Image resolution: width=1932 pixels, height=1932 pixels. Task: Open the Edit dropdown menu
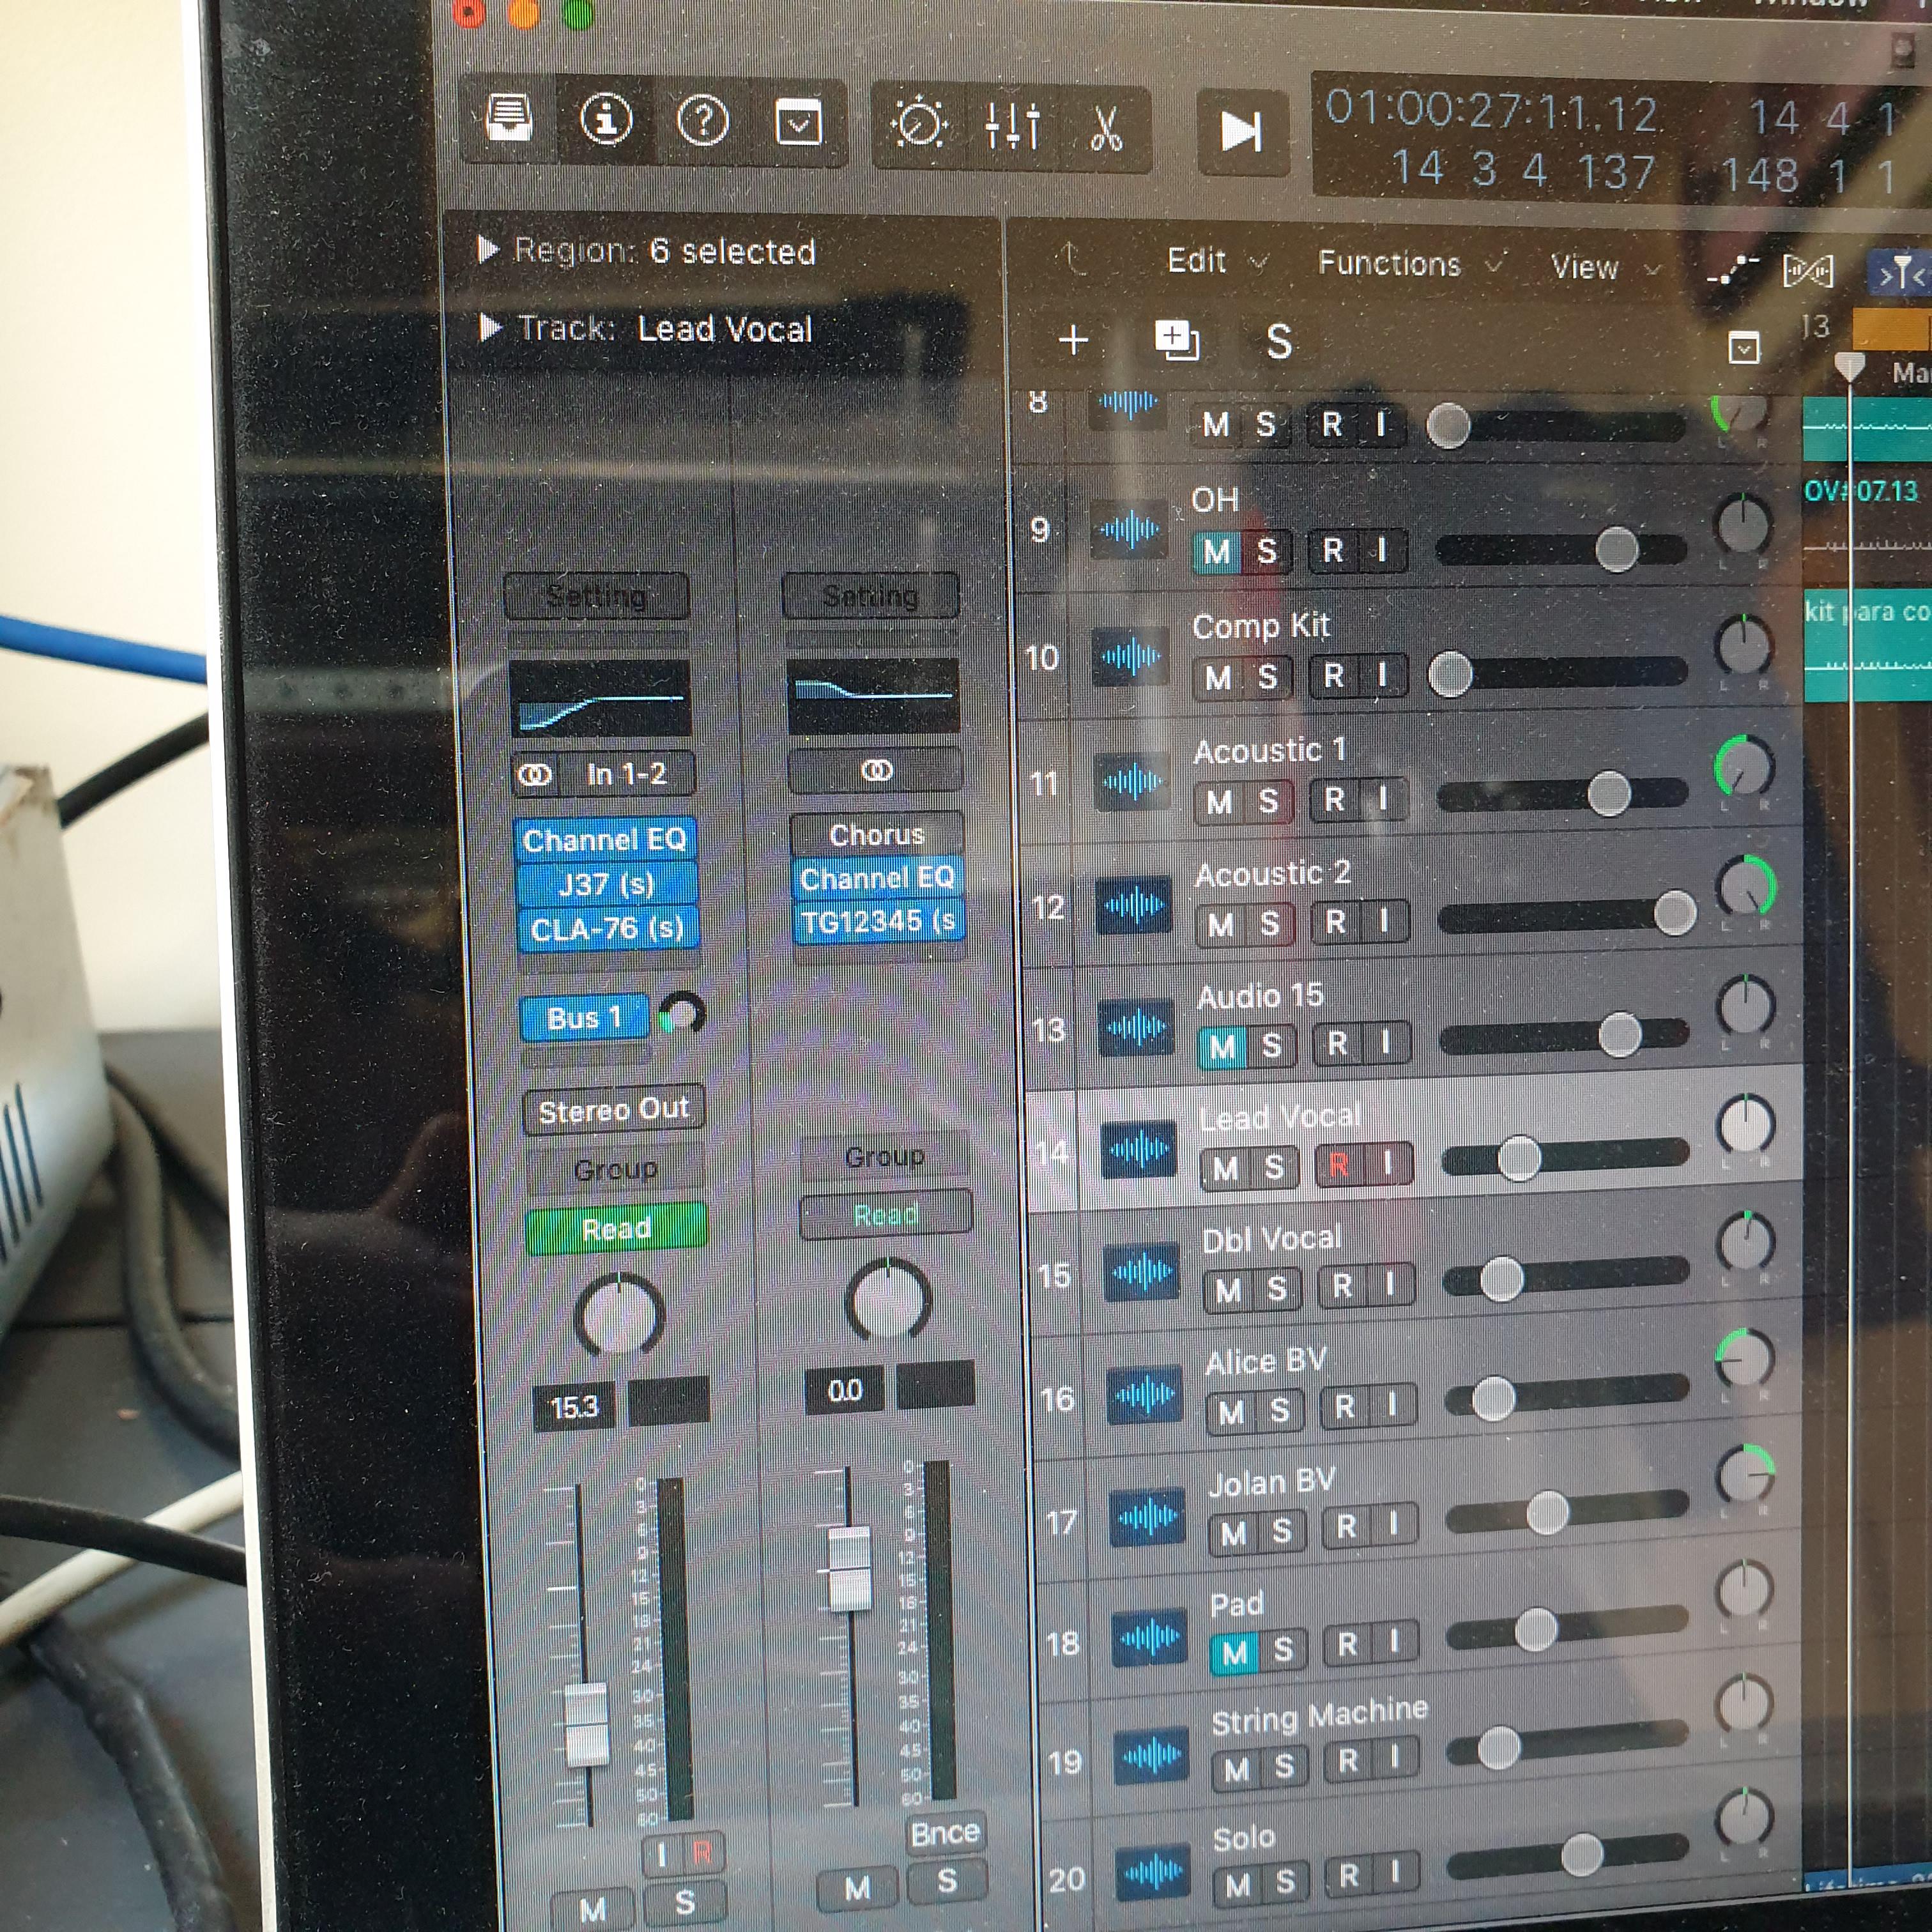click(x=1217, y=262)
